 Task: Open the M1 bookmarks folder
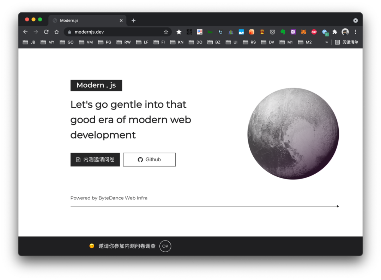[x=286, y=42]
